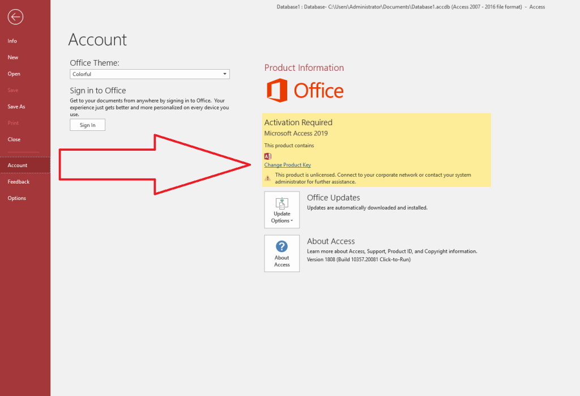Screen dimensions: 580x396
Task: Click the 'Activation Required' heading
Action: coord(298,122)
